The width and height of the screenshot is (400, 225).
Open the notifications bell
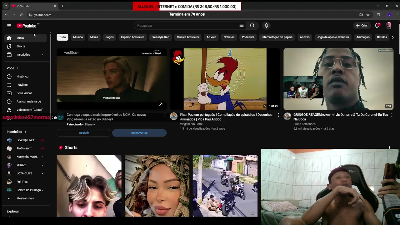pos(377,26)
